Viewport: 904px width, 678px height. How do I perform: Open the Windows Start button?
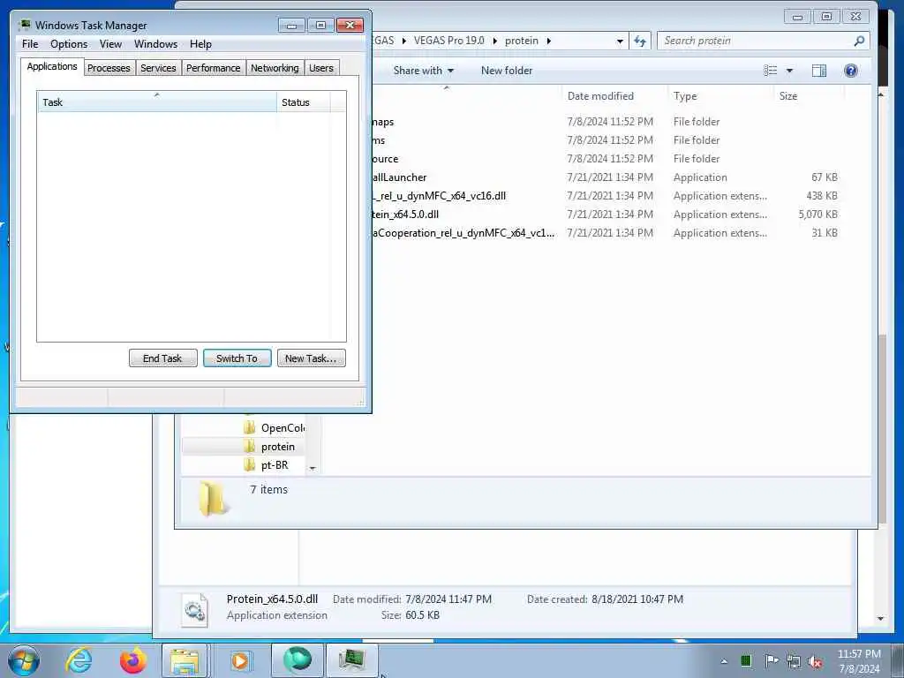click(x=24, y=660)
